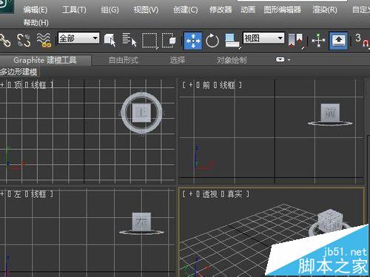
Task: Toggle Window/Crossing selection mode
Action: tap(169, 41)
